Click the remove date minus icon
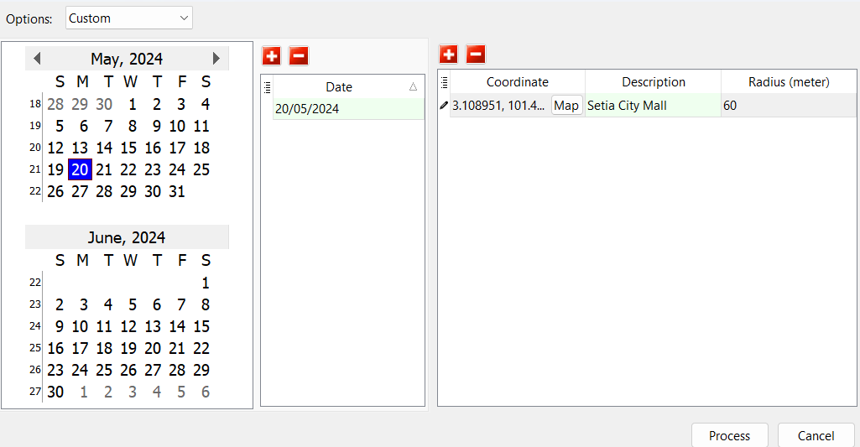 click(299, 56)
